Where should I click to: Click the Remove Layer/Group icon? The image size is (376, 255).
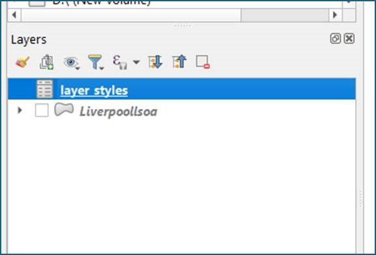pos(203,62)
